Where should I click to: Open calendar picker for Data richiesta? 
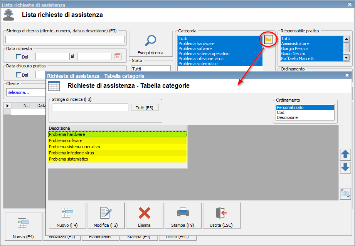coord(117,57)
